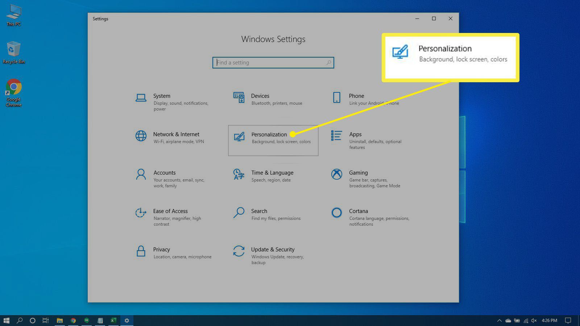
Task: Open Personalization settings
Action: click(273, 141)
